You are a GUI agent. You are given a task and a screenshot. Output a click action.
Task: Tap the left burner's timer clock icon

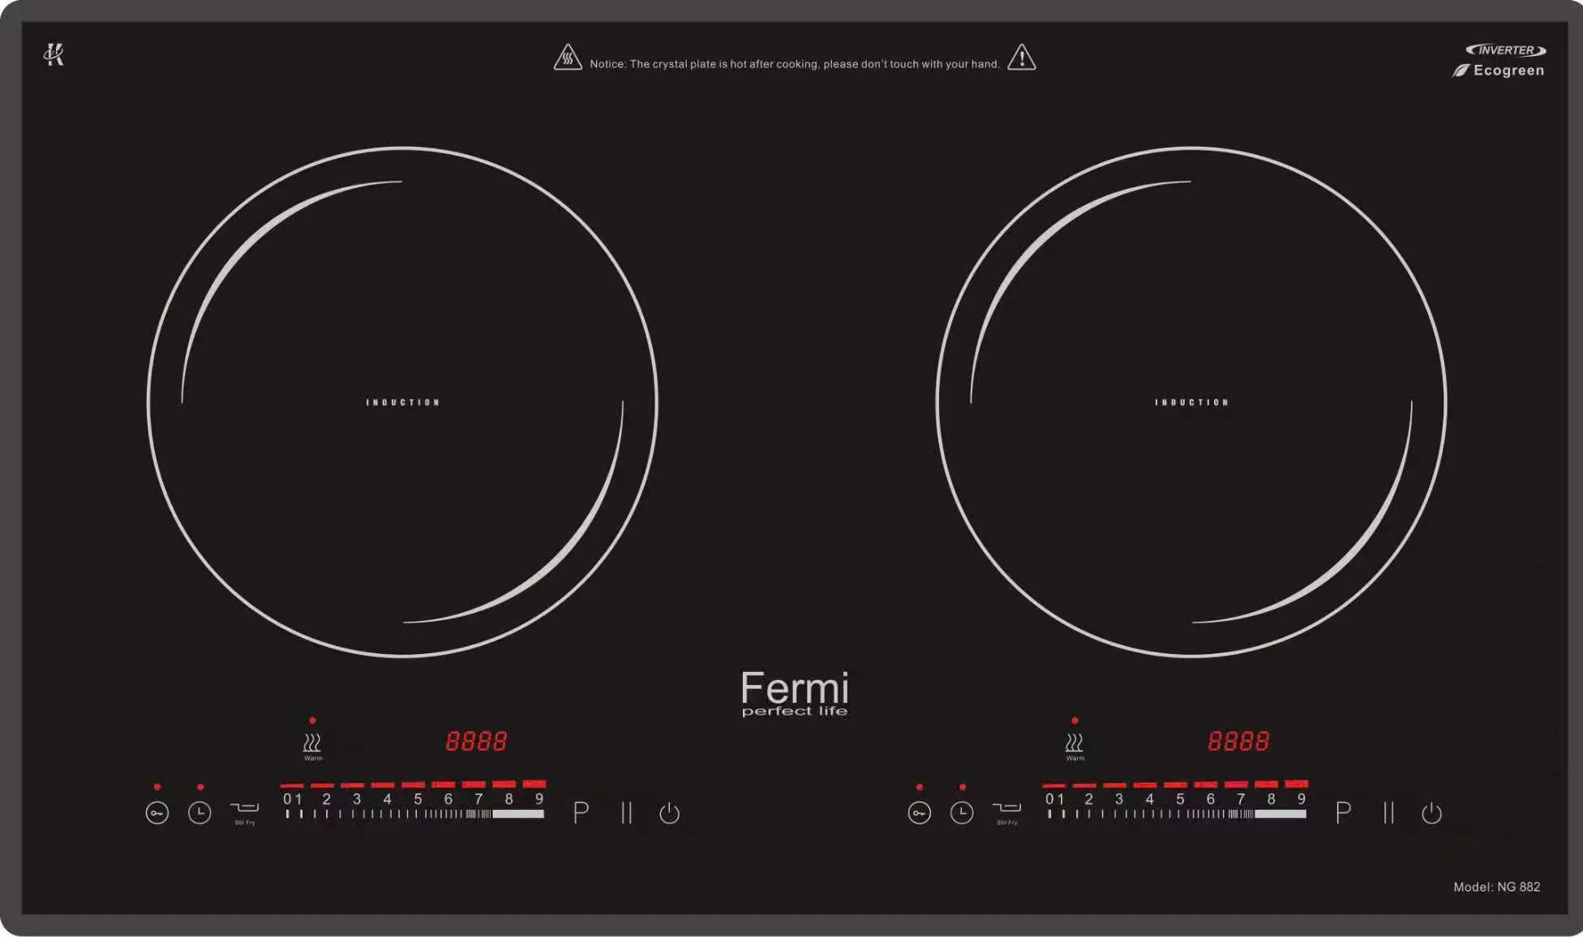click(199, 813)
